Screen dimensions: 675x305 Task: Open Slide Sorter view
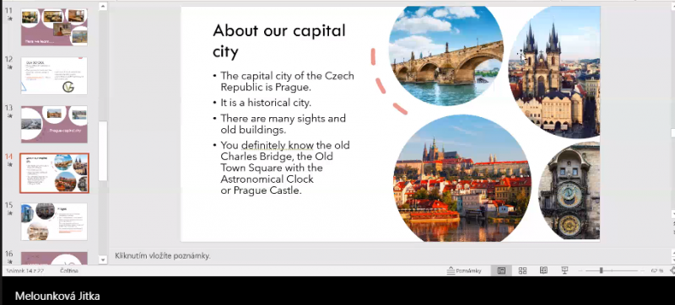coord(522,270)
